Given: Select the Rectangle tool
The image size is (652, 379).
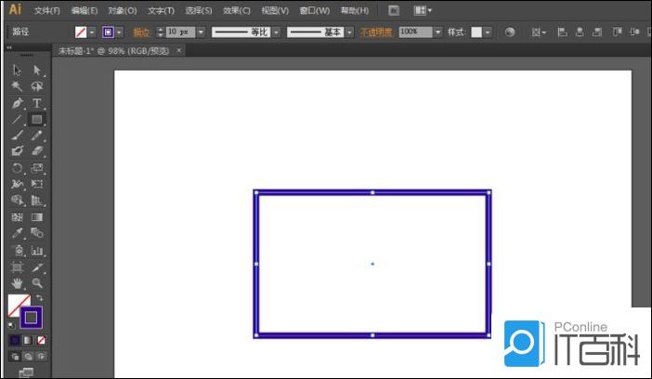Looking at the screenshot, I should 37,120.
